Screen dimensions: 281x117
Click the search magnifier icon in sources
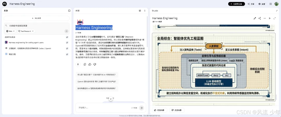click(x=6, y=26)
